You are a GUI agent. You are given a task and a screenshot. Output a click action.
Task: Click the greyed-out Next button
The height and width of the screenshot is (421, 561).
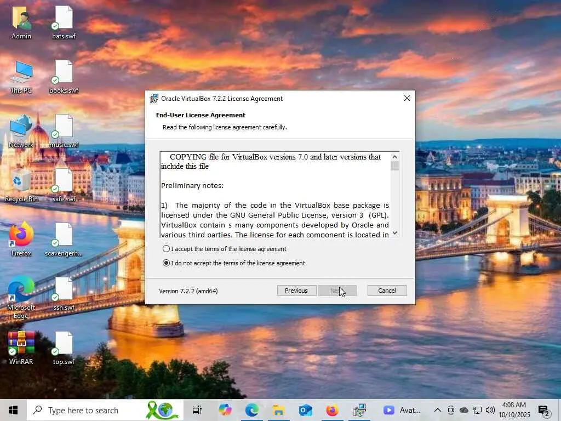tap(337, 291)
